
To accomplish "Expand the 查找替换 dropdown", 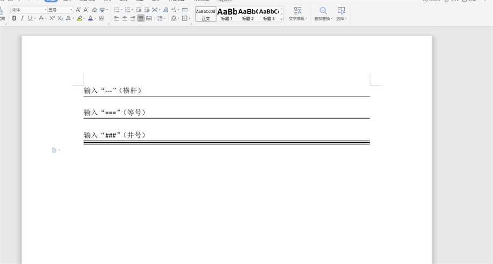I will click(323, 18).
